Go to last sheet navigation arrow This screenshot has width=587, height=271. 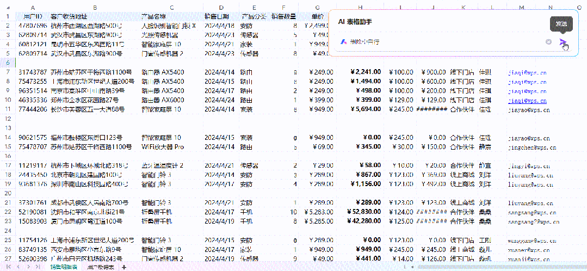38,267
